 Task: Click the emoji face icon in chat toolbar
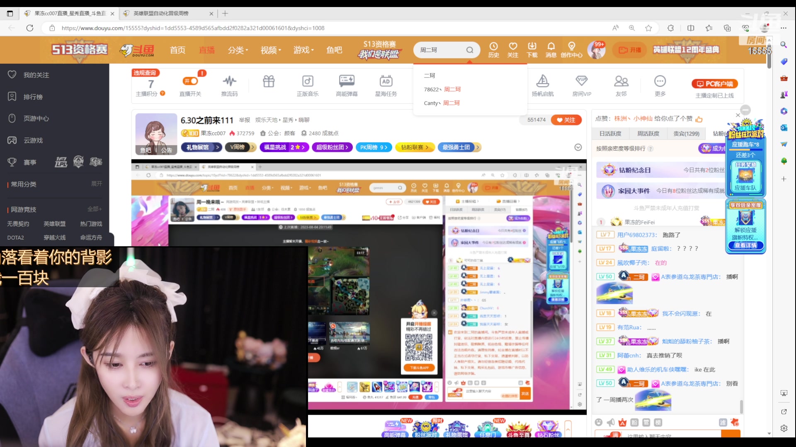(x=598, y=422)
